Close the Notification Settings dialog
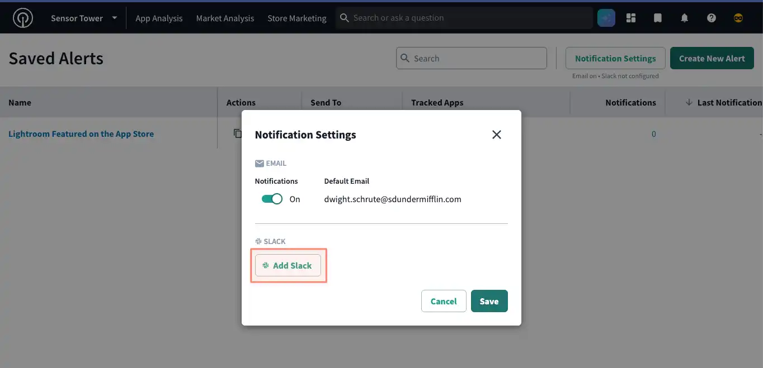This screenshot has width=763, height=368. click(496, 135)
